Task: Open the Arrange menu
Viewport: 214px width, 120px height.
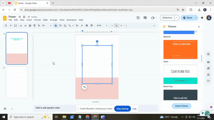Action: (53, 20)
